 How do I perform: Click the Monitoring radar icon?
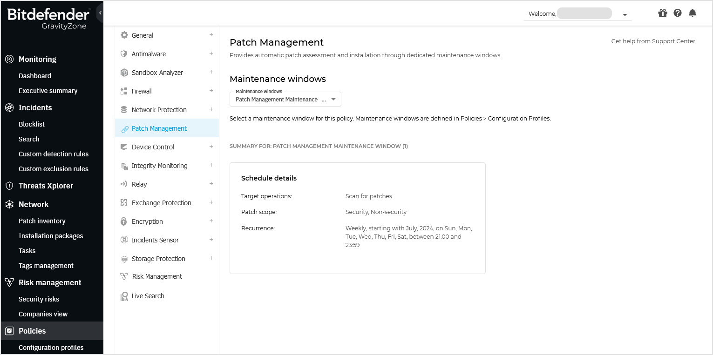tap(9, 59)
